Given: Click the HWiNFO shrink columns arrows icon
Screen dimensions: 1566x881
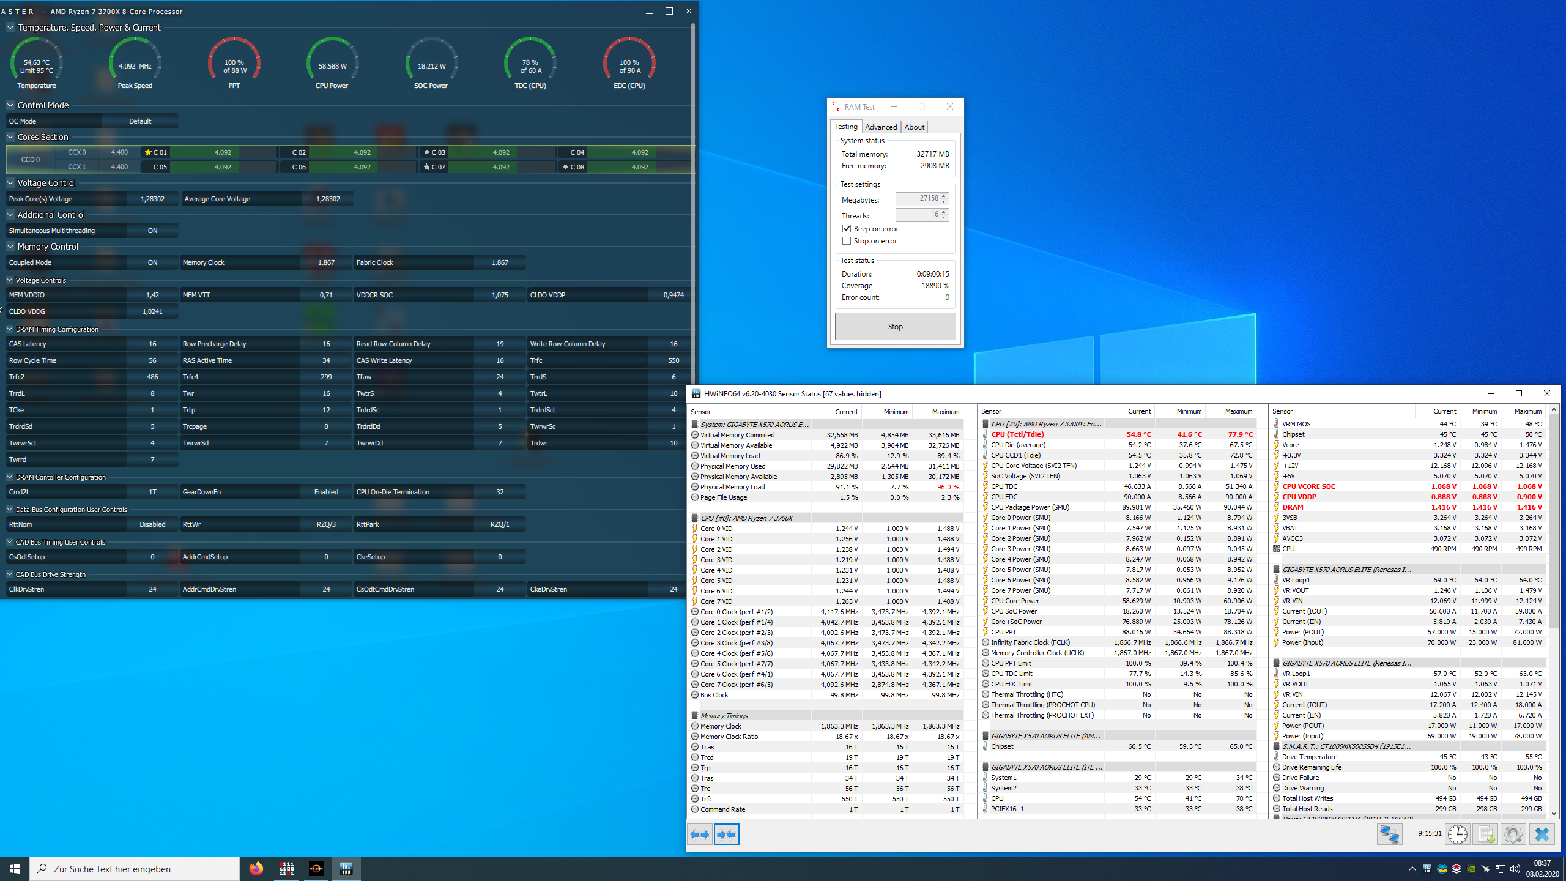Looking at the screenshot, I should (726, 835).
